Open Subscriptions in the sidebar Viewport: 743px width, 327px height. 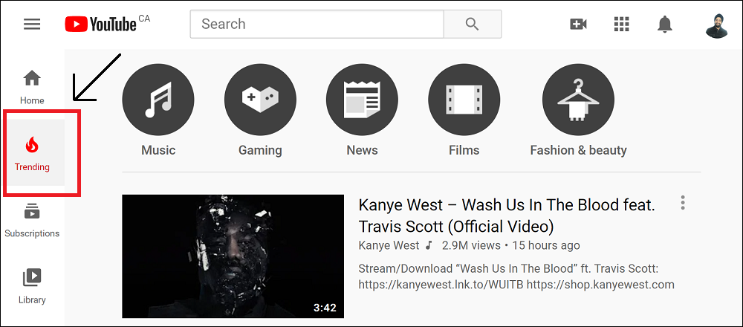tap(32, 220)
